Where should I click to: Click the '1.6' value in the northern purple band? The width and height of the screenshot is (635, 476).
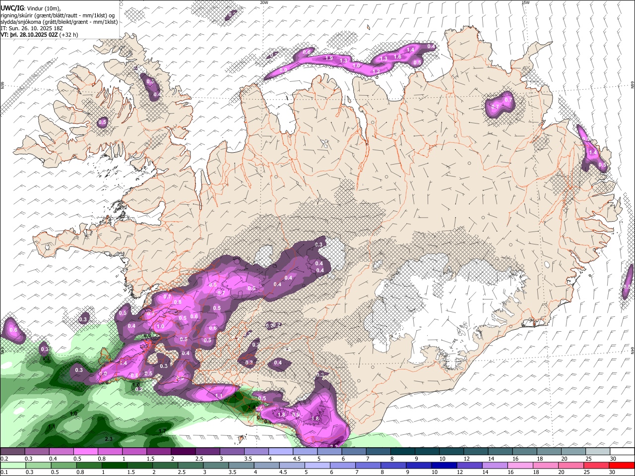[397, 57]
